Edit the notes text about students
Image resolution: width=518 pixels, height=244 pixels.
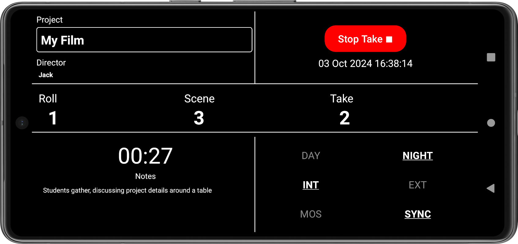click(x=127, y=190)
